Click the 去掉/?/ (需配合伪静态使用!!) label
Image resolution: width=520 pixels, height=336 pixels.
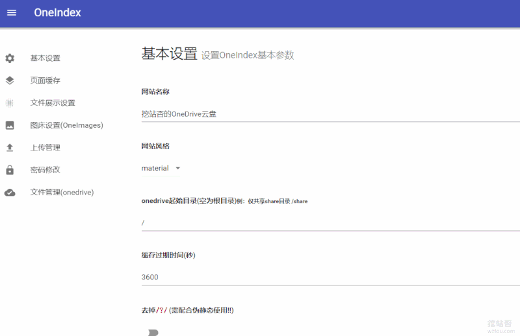[187, 310]
